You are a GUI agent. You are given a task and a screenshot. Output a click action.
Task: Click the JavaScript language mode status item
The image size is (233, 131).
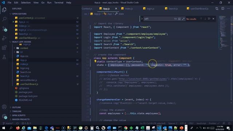click(x=201, y=123)
